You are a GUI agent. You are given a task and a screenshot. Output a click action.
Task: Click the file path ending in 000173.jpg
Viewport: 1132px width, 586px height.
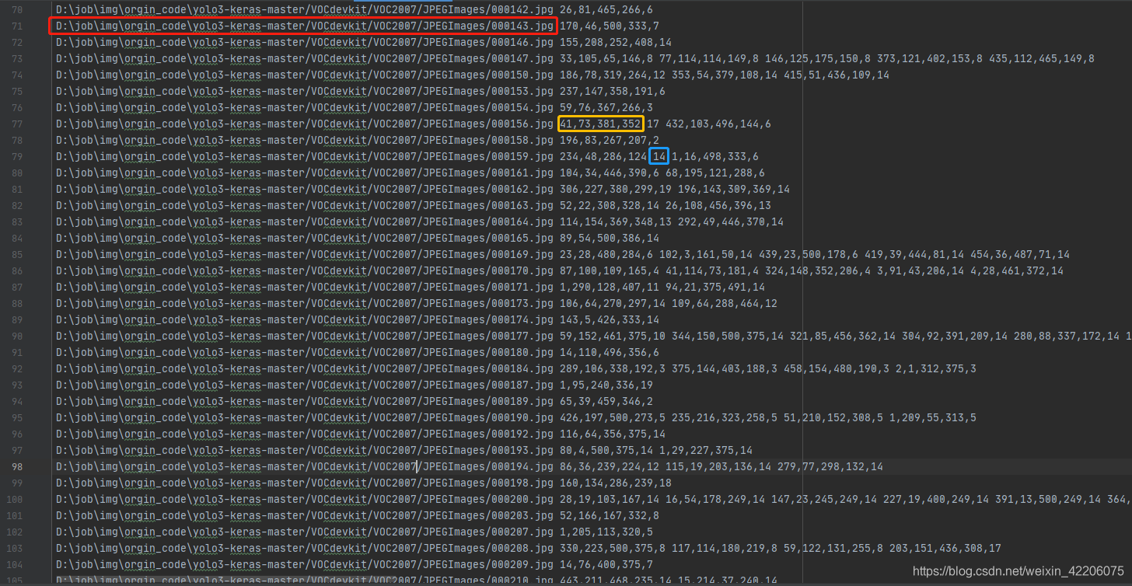pos(305,304)
